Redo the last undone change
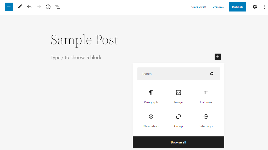268x150 pixels. coord(39,7)
